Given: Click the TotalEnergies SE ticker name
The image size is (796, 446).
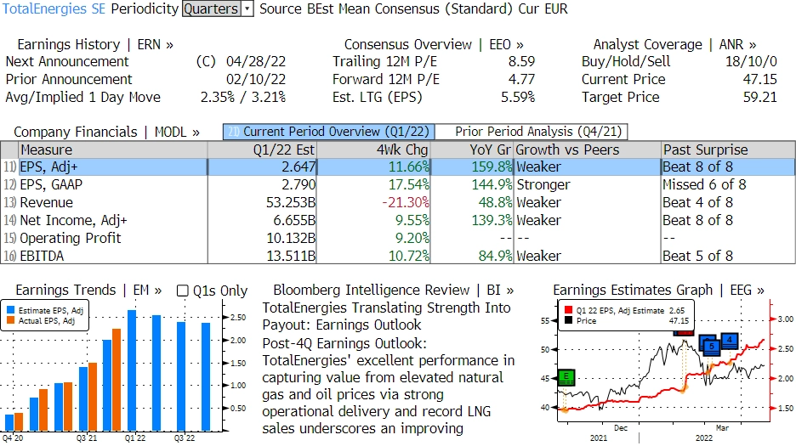Looking at the screenshot, I should pyautogui.click(x=54, y=9).
